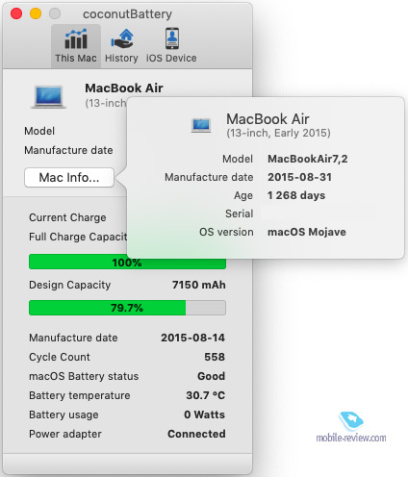The image size is (408, 477).
Task: Click the small laptop icon in Mac Info popover
Action: coord(201,125)
